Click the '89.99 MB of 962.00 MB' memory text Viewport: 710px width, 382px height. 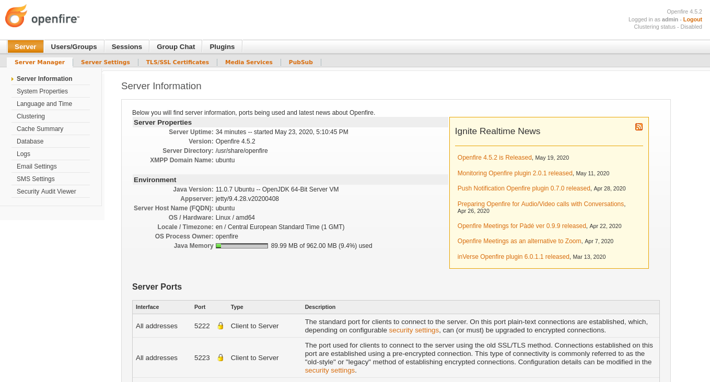[x=322, y=246]
